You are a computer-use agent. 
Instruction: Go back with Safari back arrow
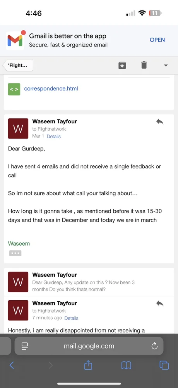[12, 365]
